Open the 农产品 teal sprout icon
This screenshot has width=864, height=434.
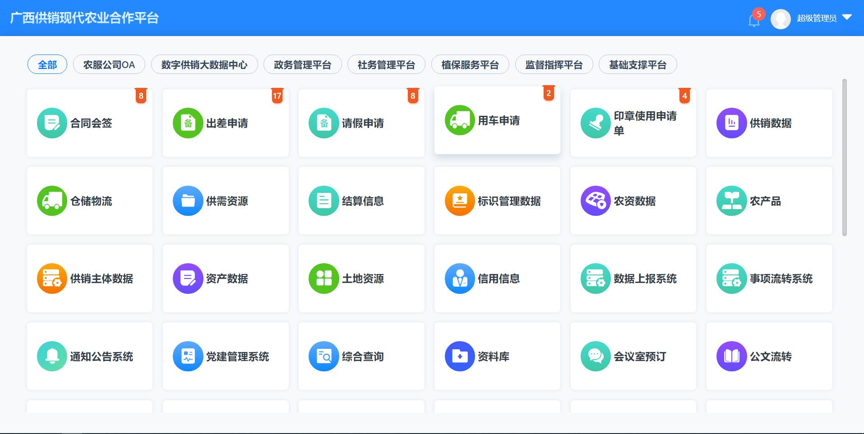[x=731, y=201]
